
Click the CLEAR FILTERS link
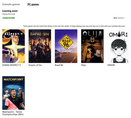(x=9, y=18)
